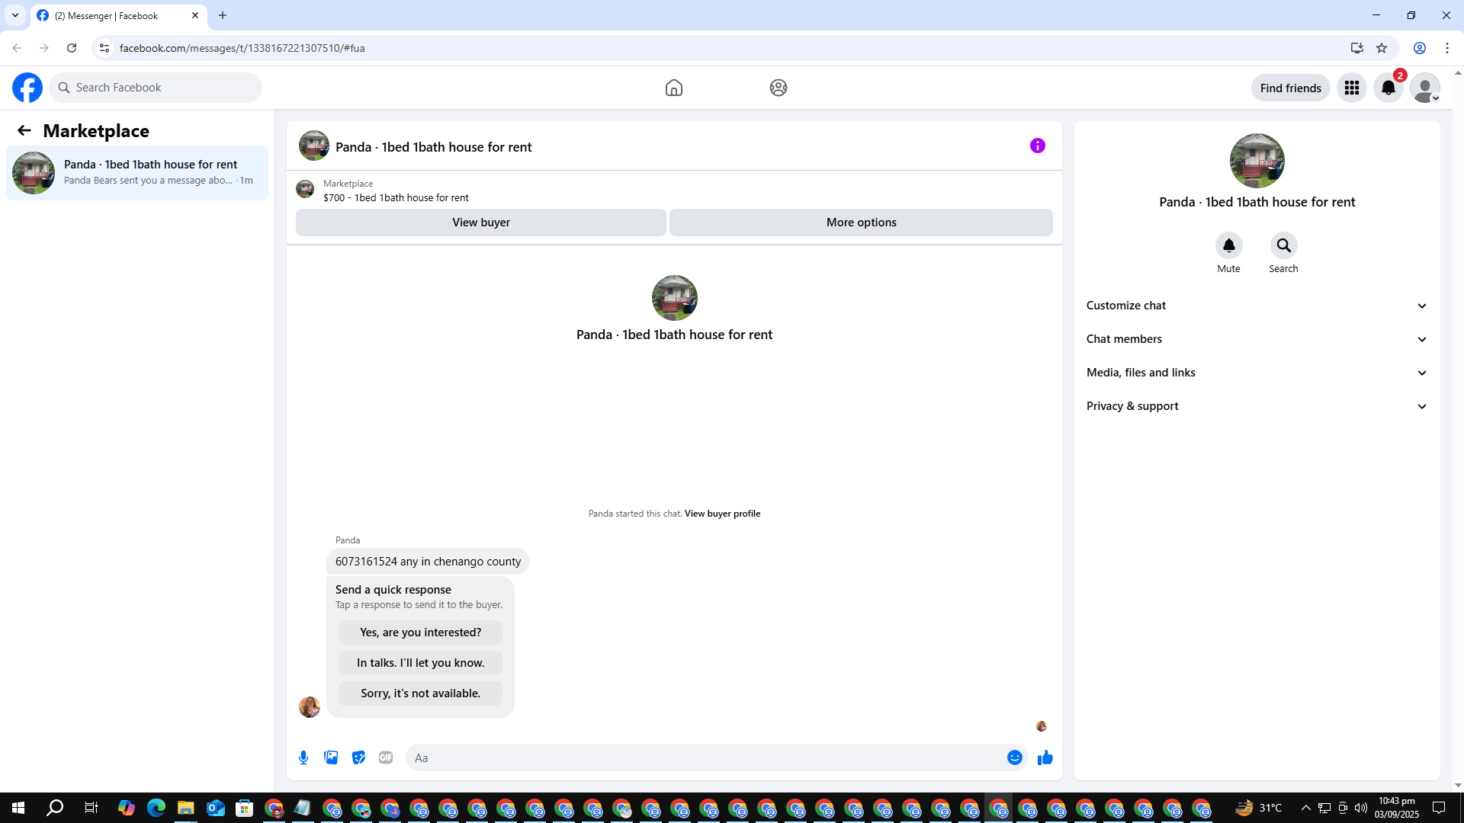Choose a GIF to send
The height and width of the screenshot is (823, 1464).
click(386, 757)
